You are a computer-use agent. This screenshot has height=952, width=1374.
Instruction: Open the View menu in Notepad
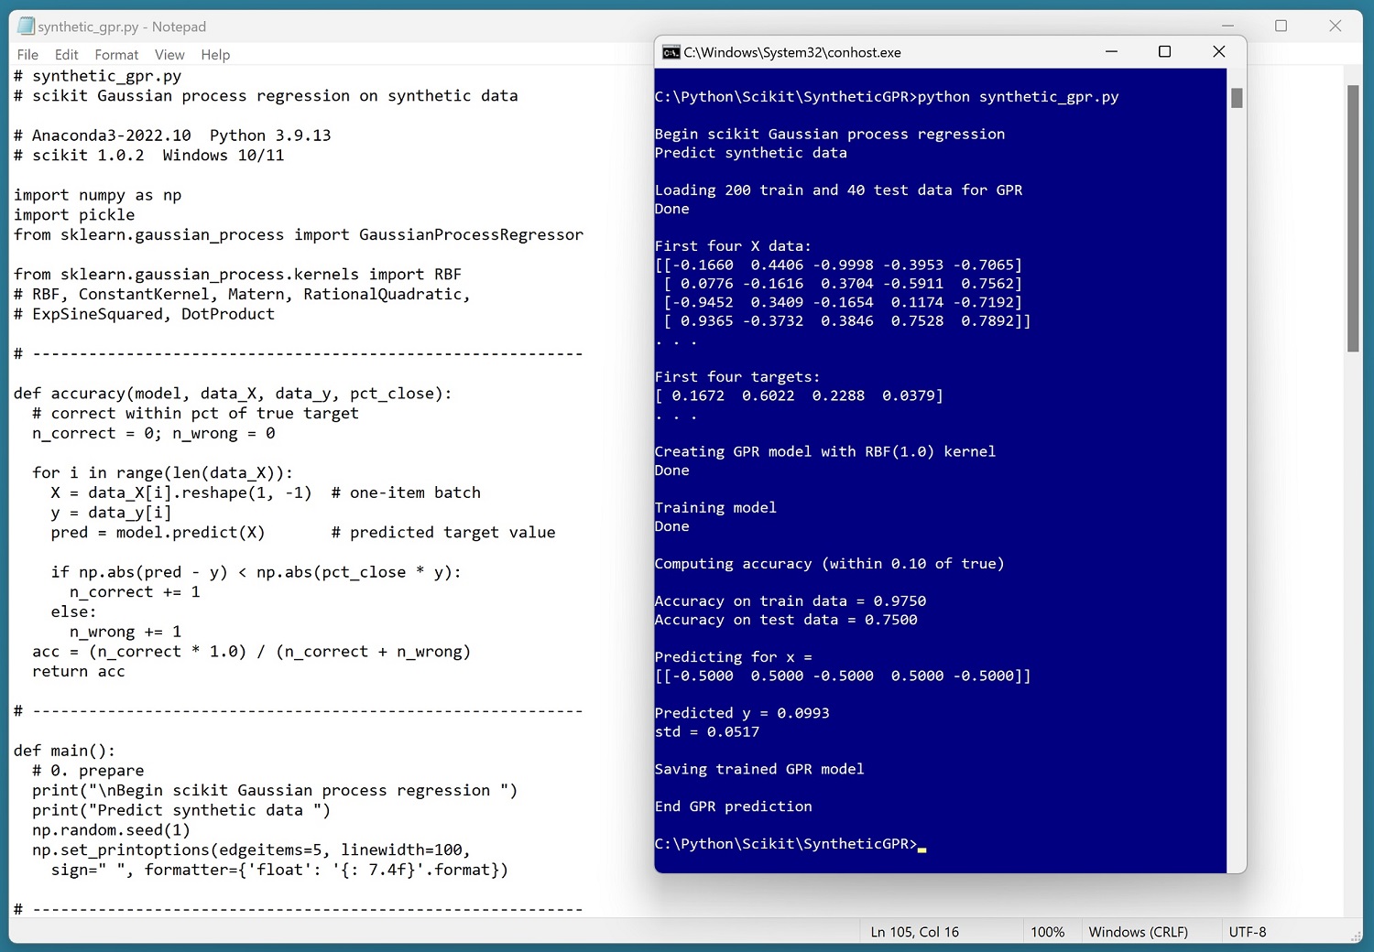click(169, 55)
